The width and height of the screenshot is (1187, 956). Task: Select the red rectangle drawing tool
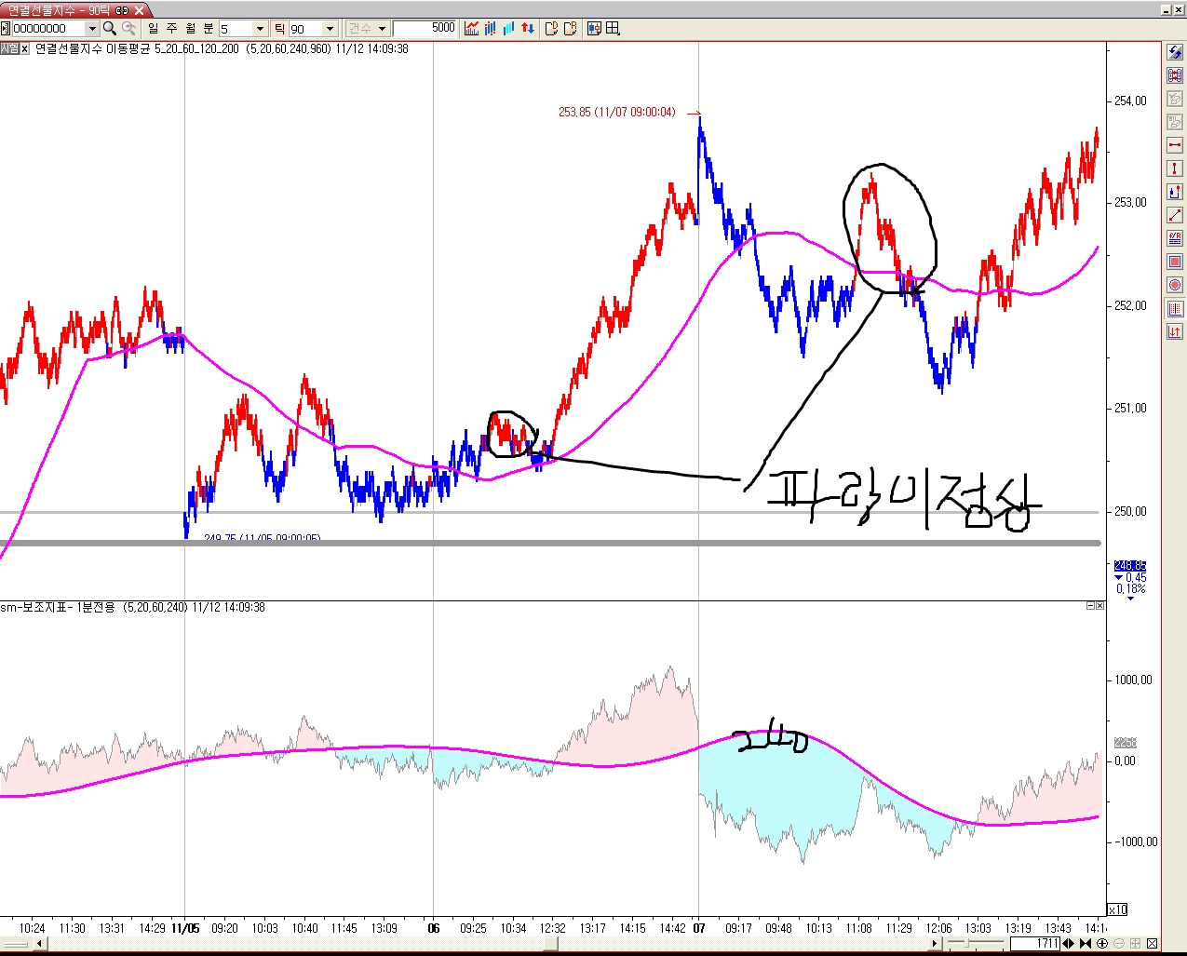[1175, 262]
